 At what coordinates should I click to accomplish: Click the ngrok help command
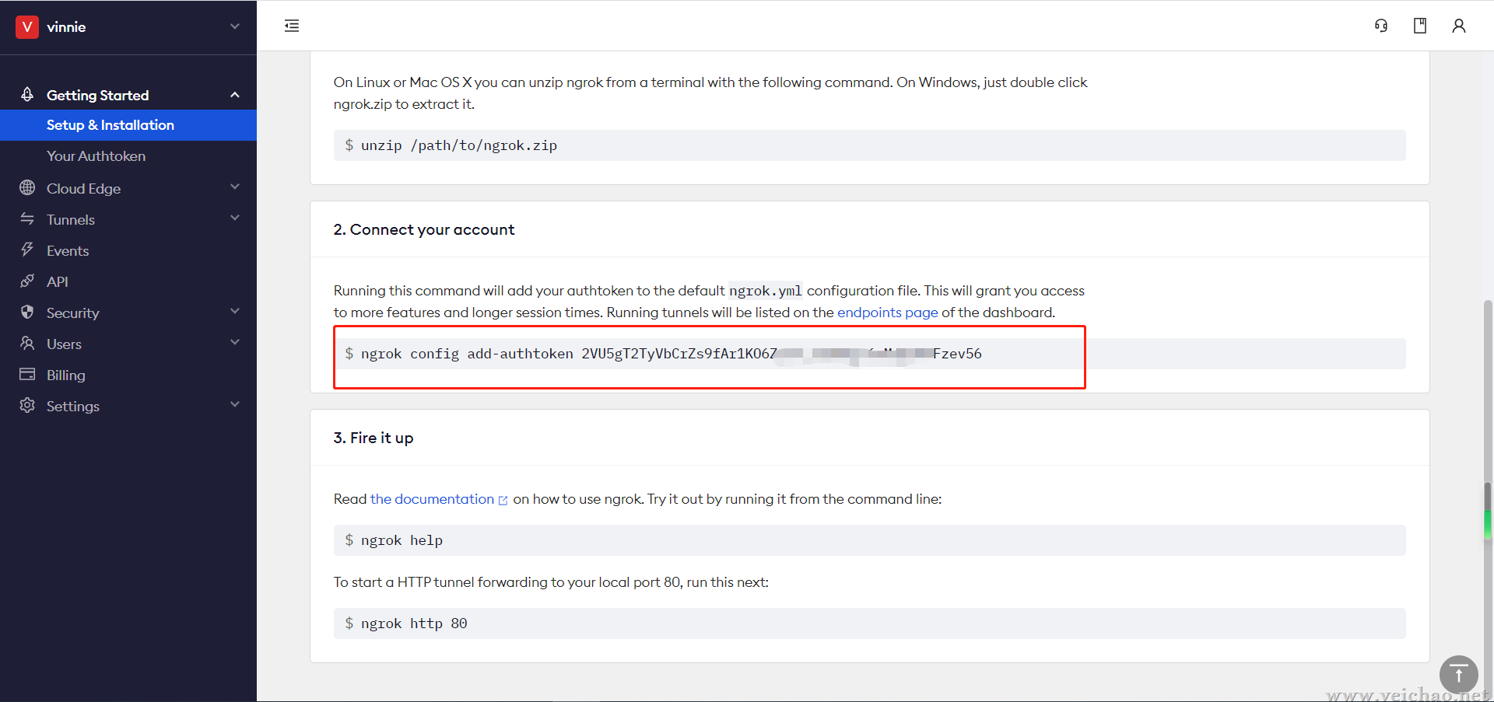click(402, 540)
